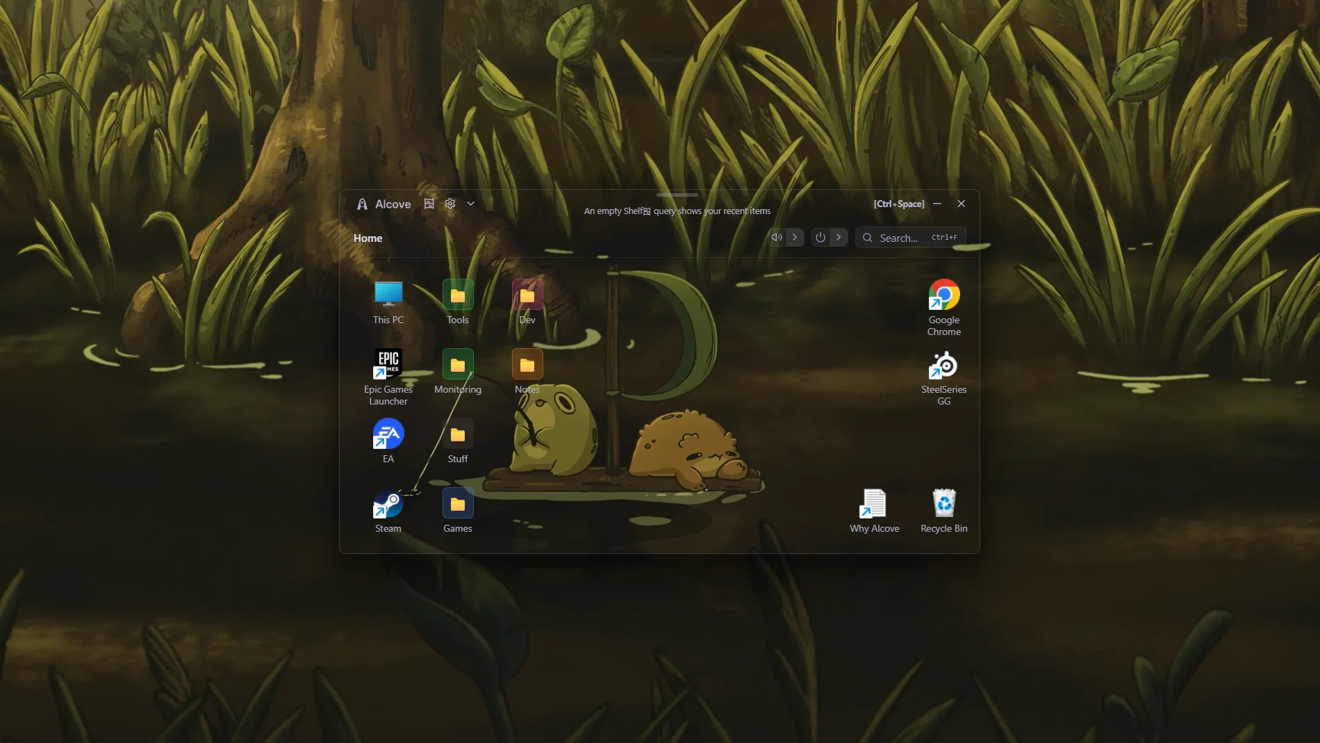Open the Dev folder
This screenshot has height=743, width=1320.
pos(527,302)
